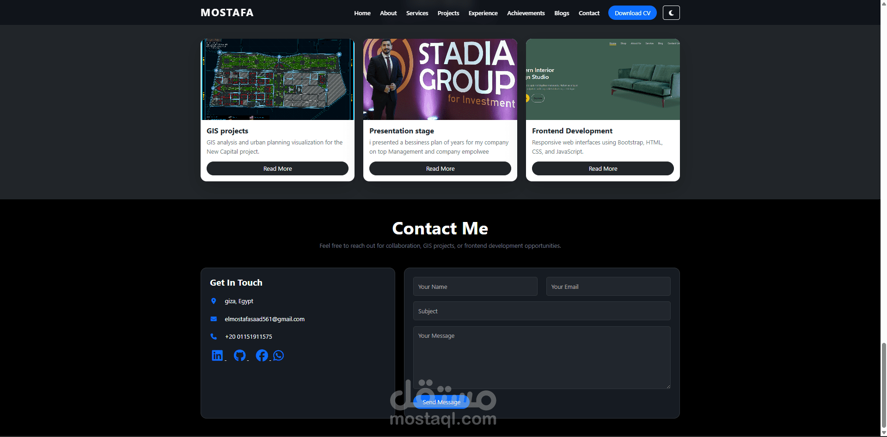887x437 pixels.
Task: Open the WhatsApp chat icon
Action: click(x=278, y=355)
